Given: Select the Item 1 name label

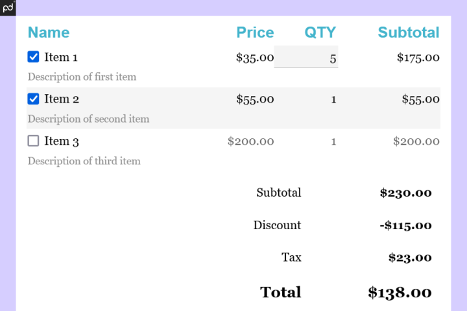Looking at the screenshot, I should click(x=61, y=57).
